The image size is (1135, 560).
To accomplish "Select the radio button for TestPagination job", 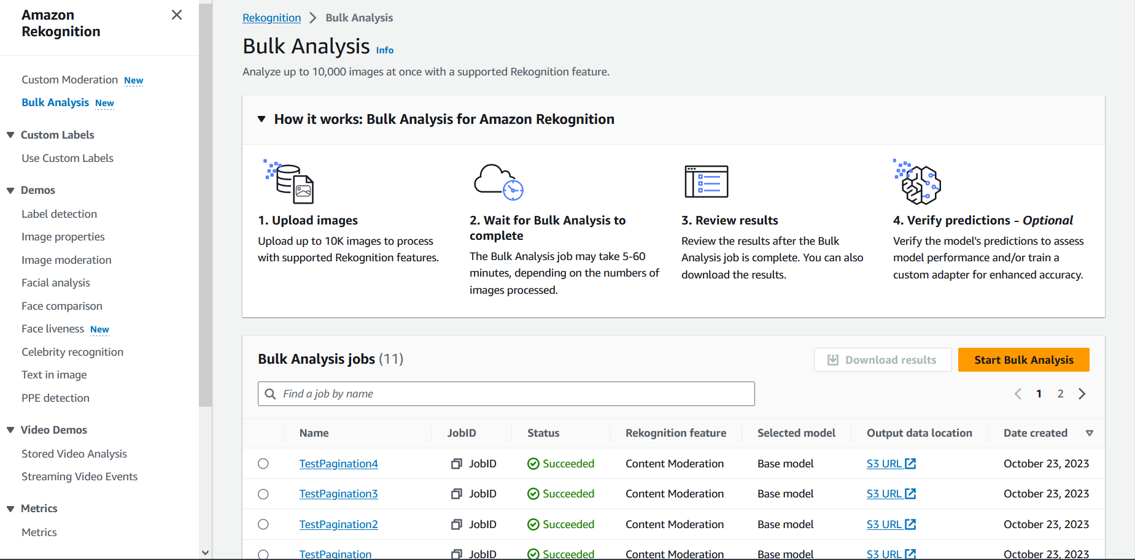I will (x=263, y=554).
